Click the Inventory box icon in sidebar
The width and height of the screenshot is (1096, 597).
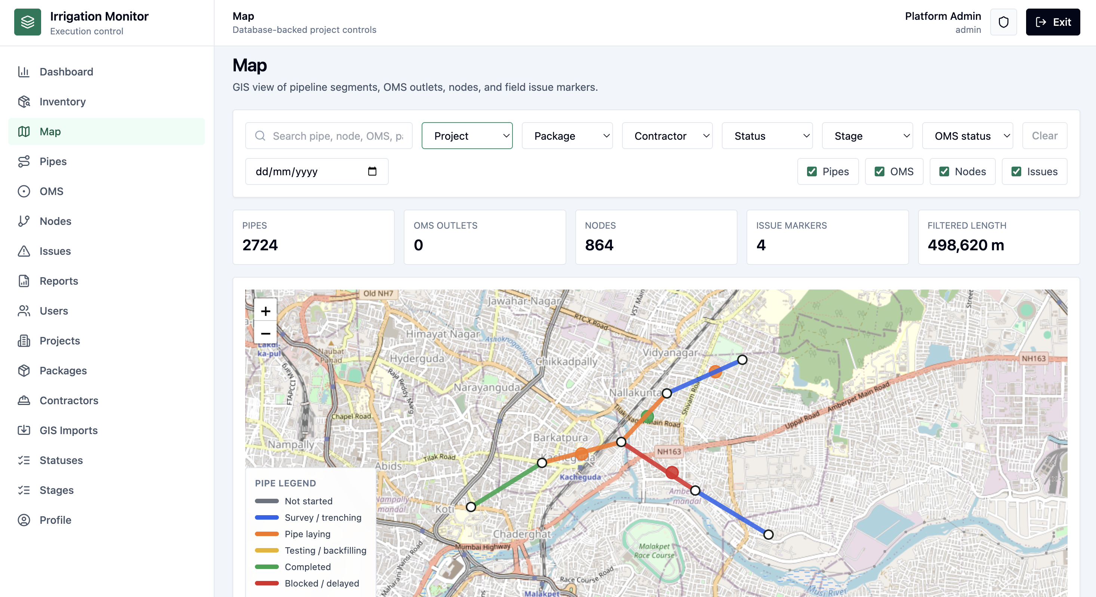(x=24, y=101)
